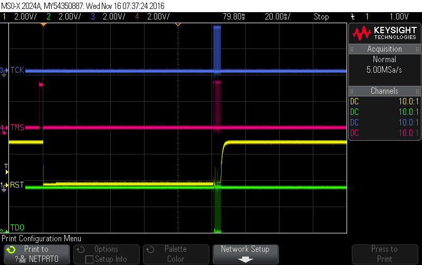Click the trigger level T marker on left edge
Image resolution: width=422 pixels, height=265 pixels.
click(6, 169)
